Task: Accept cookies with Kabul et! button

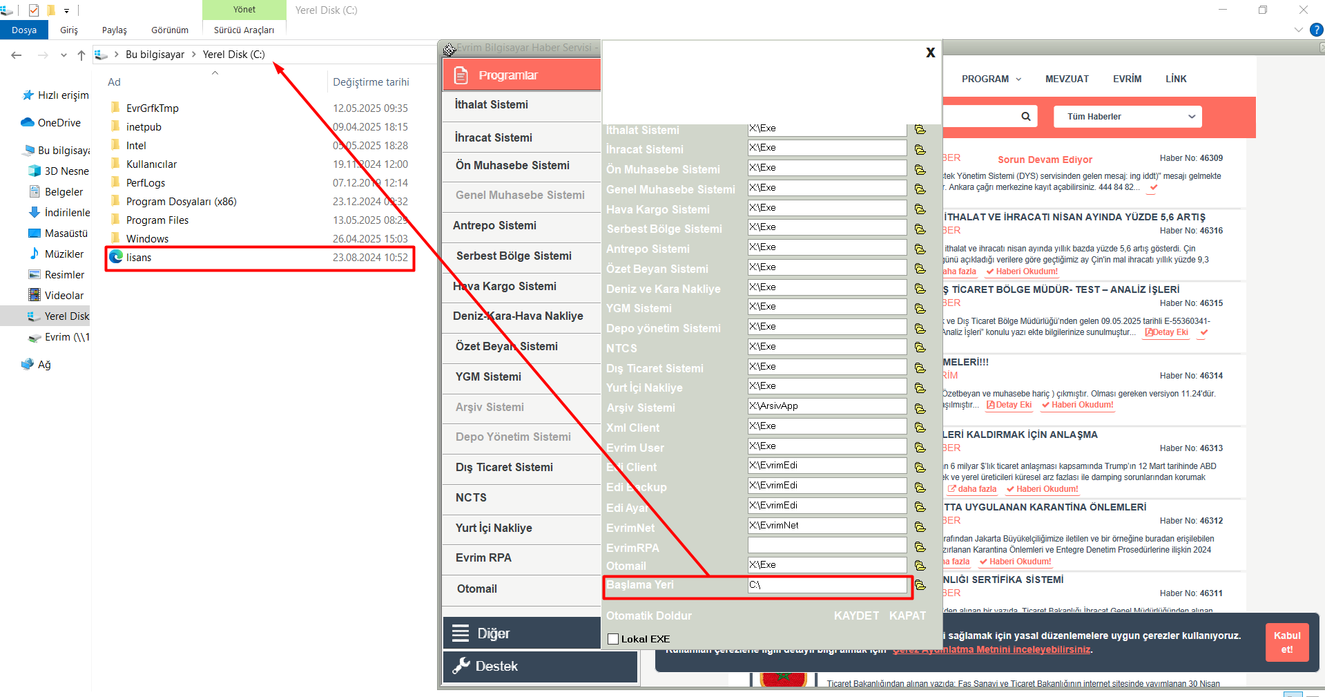Action: (1287, 642)
